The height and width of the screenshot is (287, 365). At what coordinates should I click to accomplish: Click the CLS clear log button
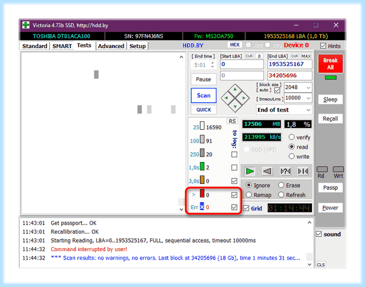[x=321, y=265]
